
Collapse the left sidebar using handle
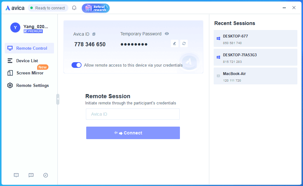click(x=58, y=99)
